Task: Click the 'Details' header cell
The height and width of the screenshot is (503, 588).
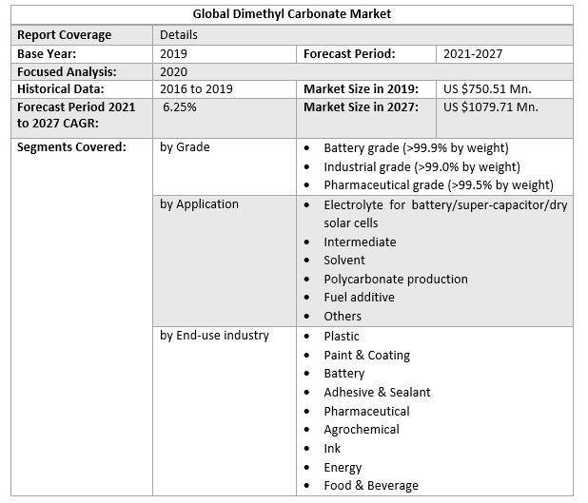Action: pos(179,35)
